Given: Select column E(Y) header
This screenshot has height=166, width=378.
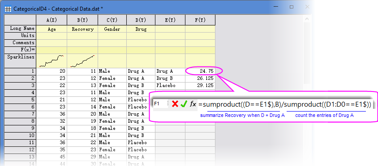Looking at the screenshot, I should click(170, 20).
